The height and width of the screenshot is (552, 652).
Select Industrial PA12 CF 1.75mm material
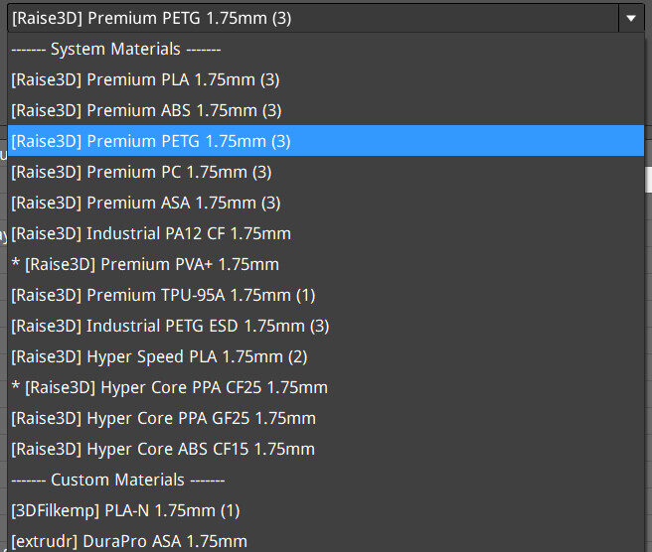click(x=151, y=233)
